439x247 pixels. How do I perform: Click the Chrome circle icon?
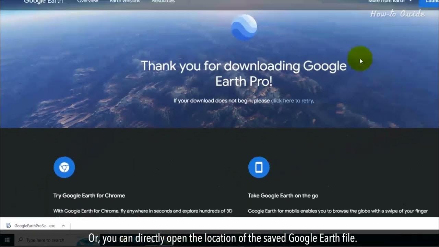pos(64,167)
